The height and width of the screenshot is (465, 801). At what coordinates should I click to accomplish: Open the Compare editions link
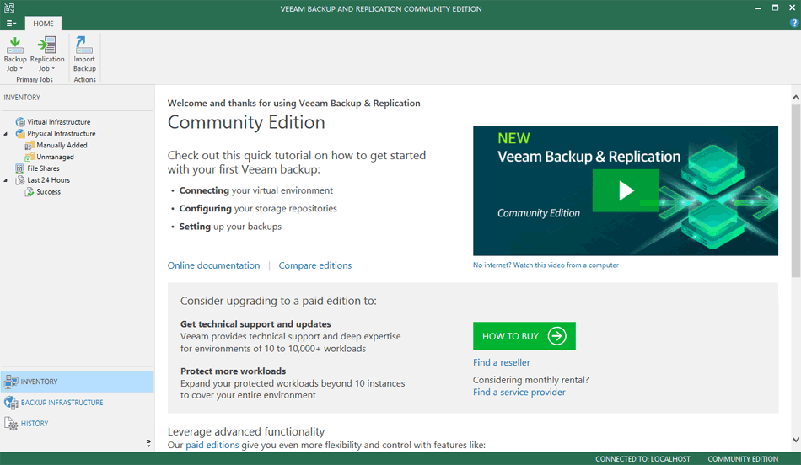(x=315, y=265)
